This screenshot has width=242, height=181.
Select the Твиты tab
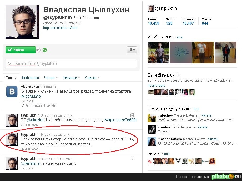[x=11, y=78]
